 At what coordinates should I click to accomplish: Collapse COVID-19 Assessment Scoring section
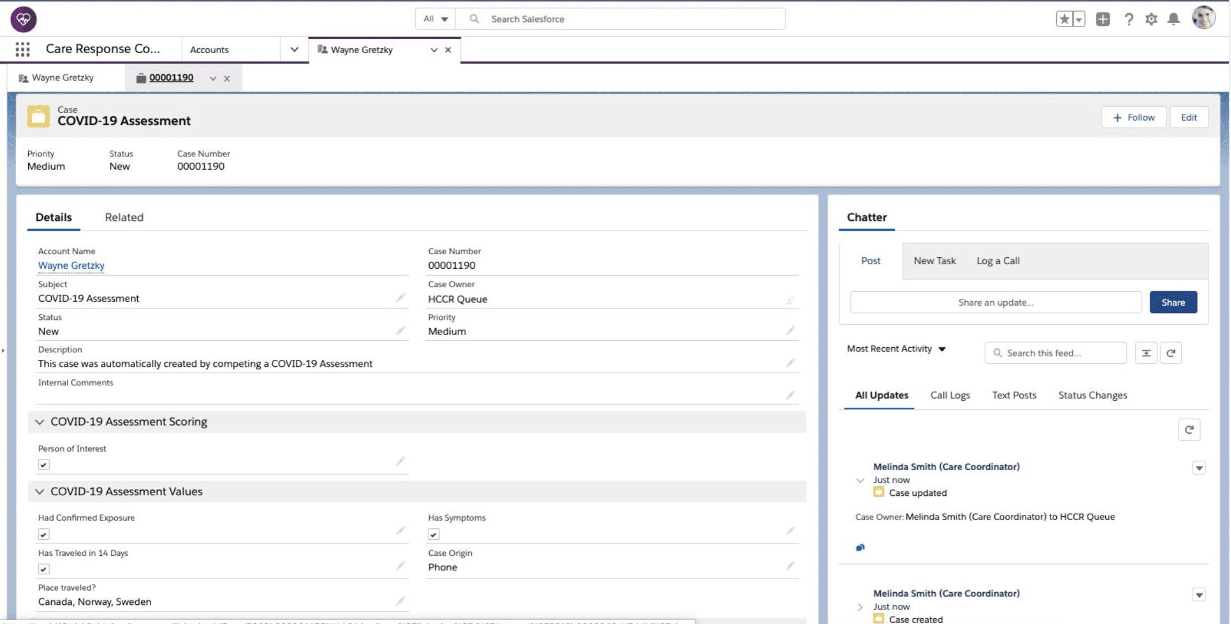[x=40, y=422]
